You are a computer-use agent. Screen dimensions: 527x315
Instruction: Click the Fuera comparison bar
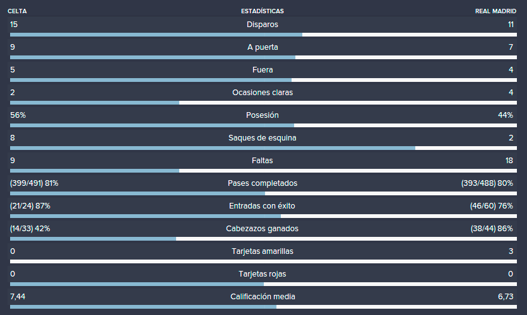[x=263, y=80]
